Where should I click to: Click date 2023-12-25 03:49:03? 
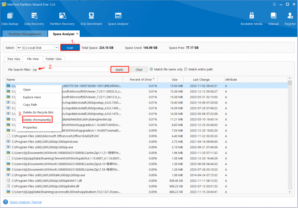click(x=204, y=125)
